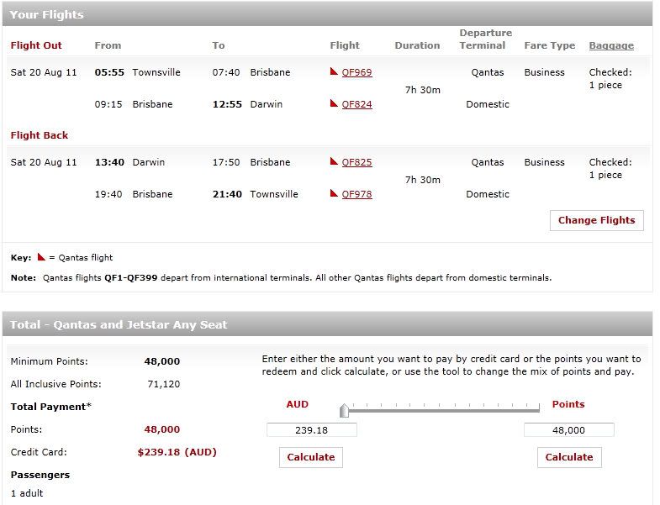Click the Qantas flight icon in Key

coord(41,257)
